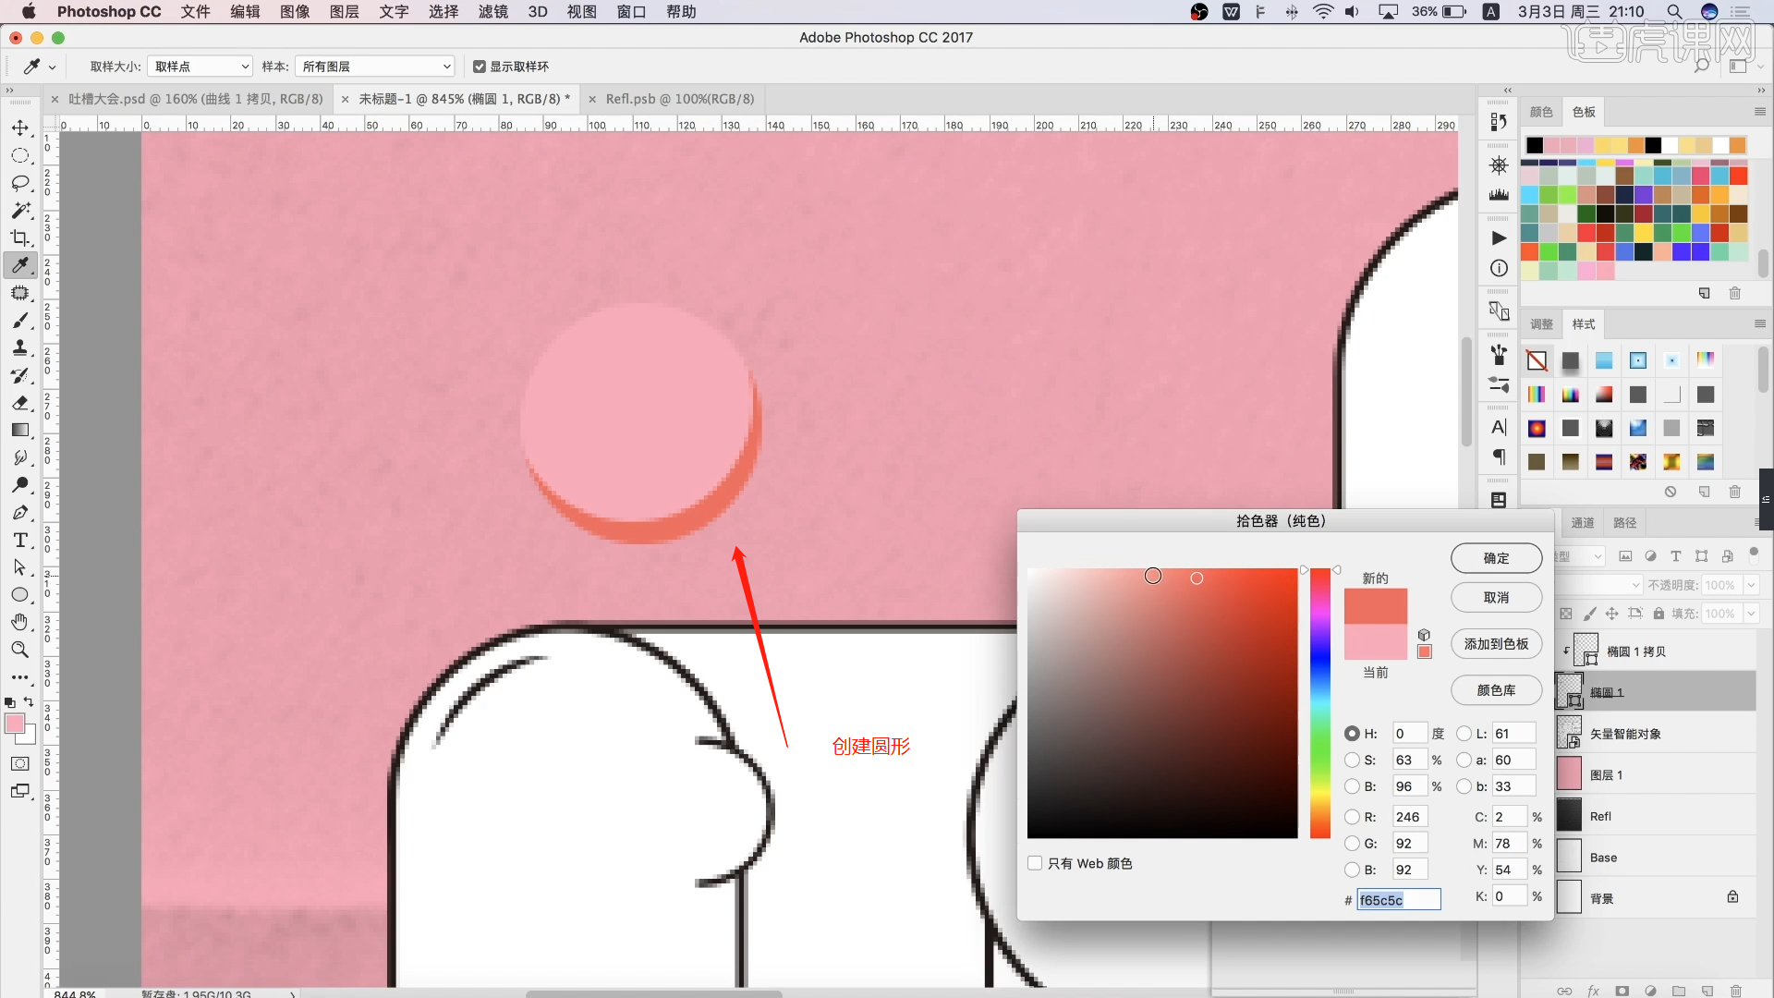Screen dimensions: 1774x998
Task: Select the H hue radio button
Action: click(x=1352, y=734)
